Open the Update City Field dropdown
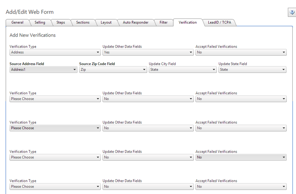The width and height of the screenshot is (296, 194). [183, 69]
